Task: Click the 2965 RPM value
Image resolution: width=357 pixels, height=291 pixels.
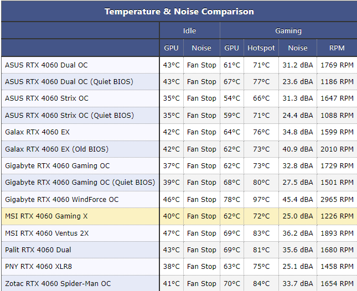Action: (337, 200)
